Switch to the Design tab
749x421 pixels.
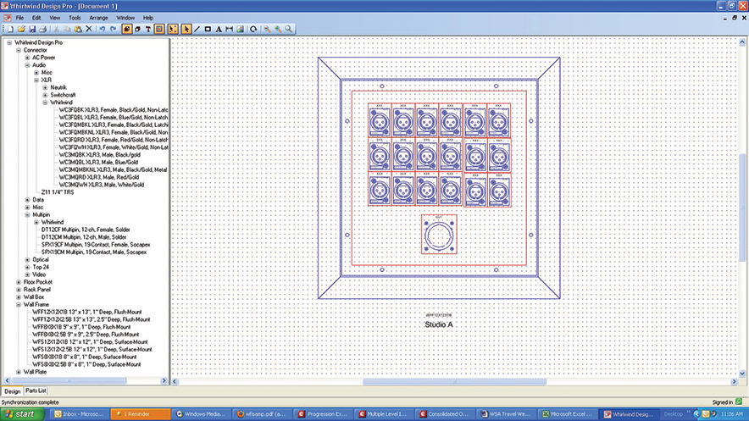pos(13,391)
